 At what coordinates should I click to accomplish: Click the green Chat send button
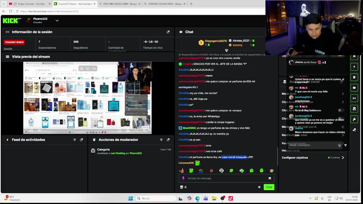click(x=269, y=187)
